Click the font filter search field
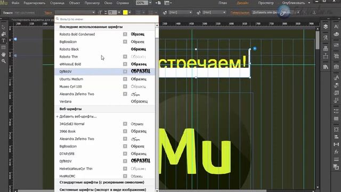Image resolution: width=341 pixels, height=192 pixels. pyautogui.click(x=107, y=19)
